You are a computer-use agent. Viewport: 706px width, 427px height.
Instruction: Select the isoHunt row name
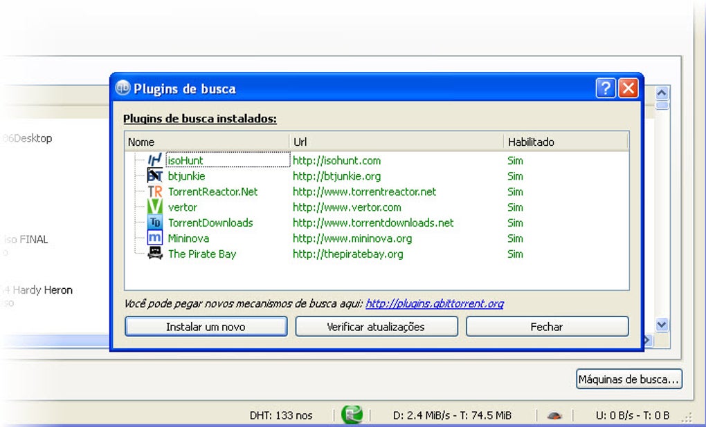185,160
